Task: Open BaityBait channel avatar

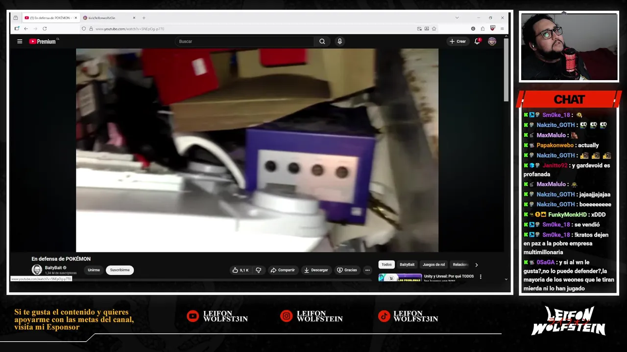Action: (37, 270)
